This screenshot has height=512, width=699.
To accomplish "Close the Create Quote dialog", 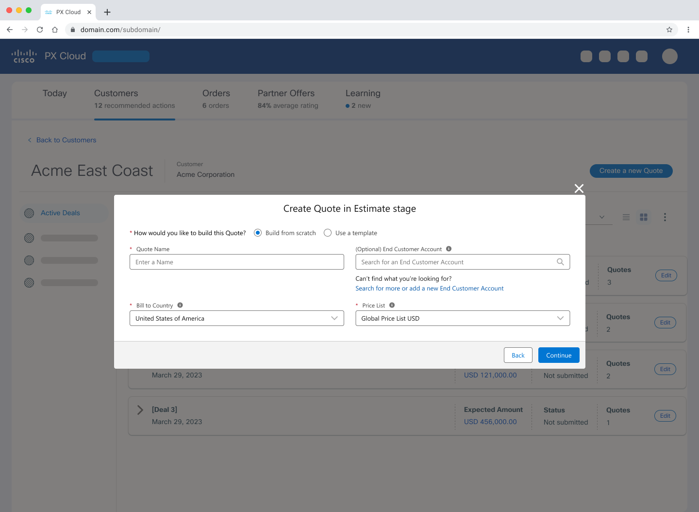I will pyautogui.click(x=579, y=188).
